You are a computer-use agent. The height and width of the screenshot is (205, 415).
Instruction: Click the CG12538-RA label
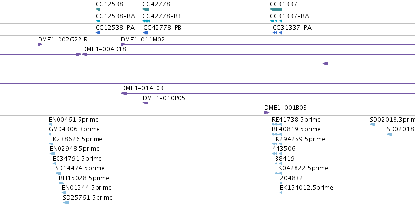(116, 16)
